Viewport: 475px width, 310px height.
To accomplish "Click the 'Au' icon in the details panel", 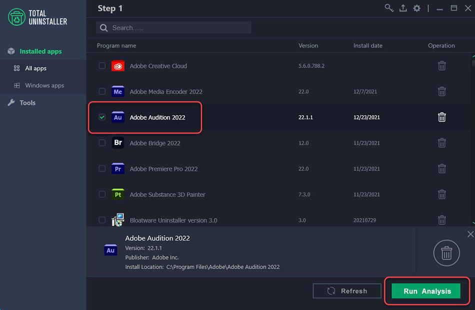I will point(110,250).
